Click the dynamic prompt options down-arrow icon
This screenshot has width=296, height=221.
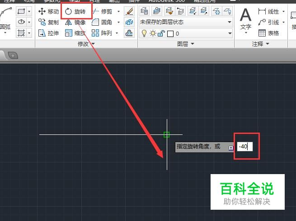point(231,148)
